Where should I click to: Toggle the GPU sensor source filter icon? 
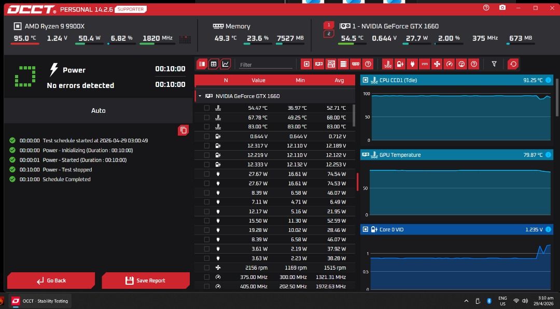click(318, 64)
